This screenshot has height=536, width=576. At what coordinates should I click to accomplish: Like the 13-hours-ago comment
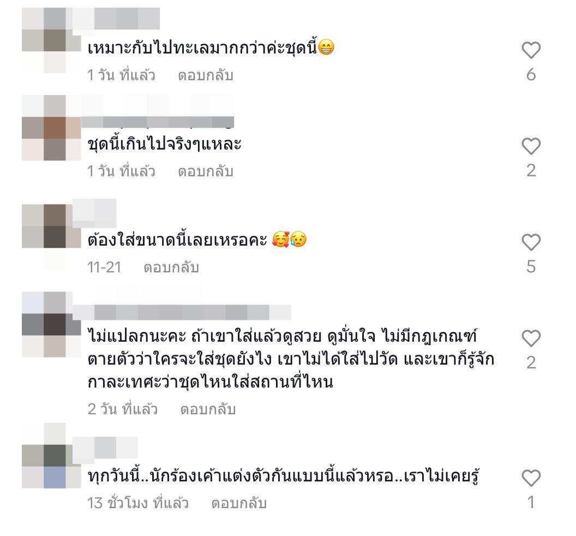(531, 478)
